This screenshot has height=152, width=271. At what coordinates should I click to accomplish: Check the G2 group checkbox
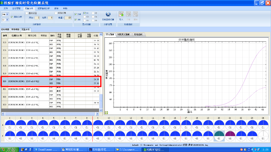[x=93, y=13]
